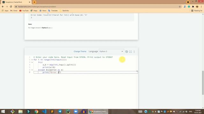Image resolution: width=204 pixels, height=114 pixels.
Task: Click the hackerrank.com address bar
Action: pos(98,7)
